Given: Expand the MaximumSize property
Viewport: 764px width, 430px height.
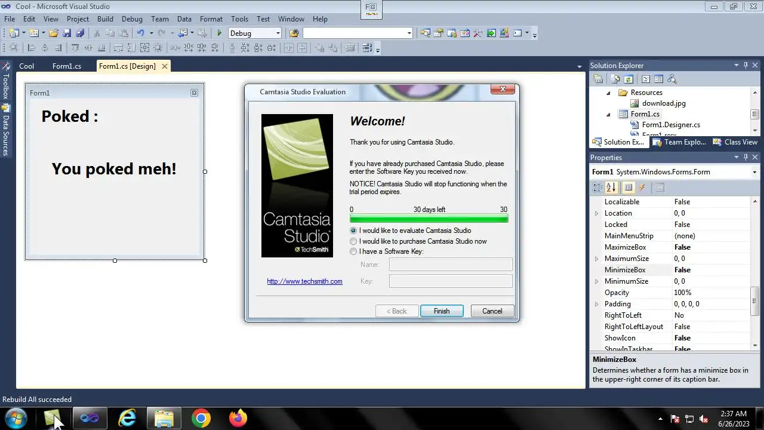Looking at the screenshot, I should point(596,259).
